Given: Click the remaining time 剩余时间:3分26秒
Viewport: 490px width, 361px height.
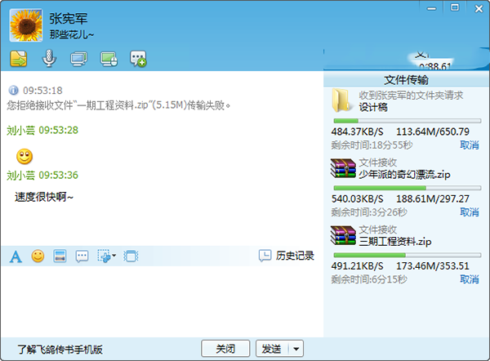Looking at the screenshot, I should coord(369,212).
